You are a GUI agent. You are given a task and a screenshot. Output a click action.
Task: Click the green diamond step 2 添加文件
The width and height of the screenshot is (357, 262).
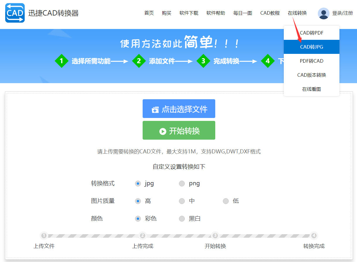coord(139,61)
